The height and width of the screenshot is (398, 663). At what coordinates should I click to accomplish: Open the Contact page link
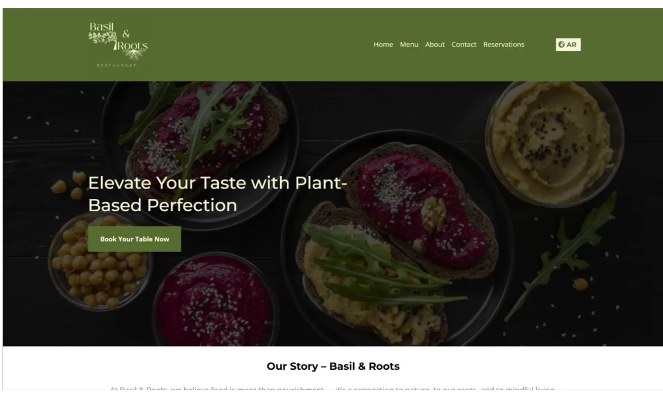(464, 45)
